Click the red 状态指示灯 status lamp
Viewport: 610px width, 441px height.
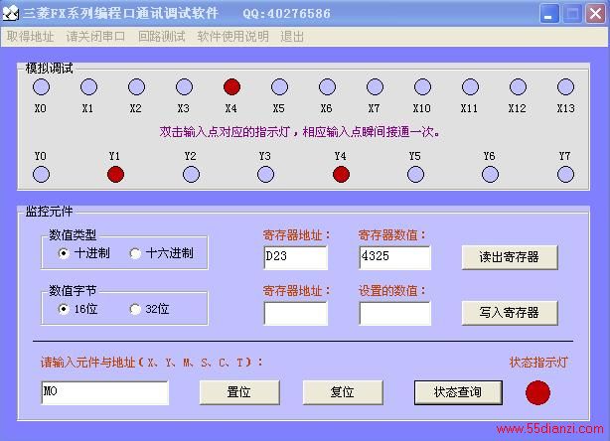(538, 392)
